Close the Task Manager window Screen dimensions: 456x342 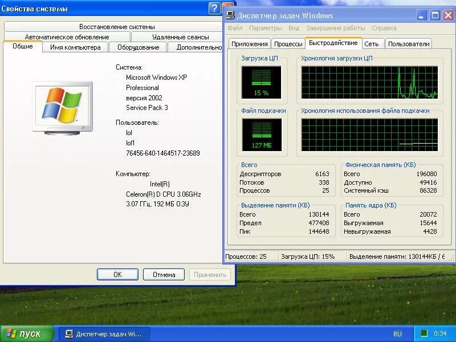(448, 15)
